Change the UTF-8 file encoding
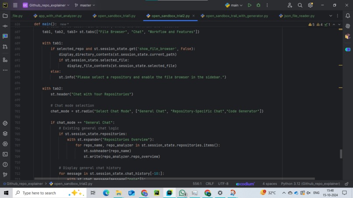353x198 pixels. tap(223, 184)
